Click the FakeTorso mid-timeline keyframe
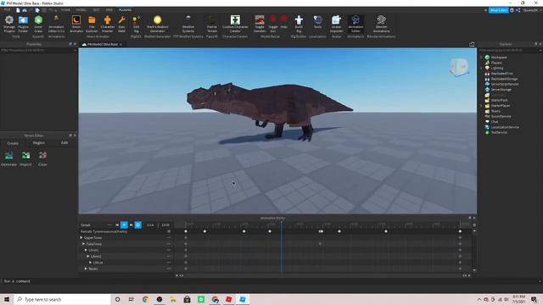This screenshot has width=543, height=305. [320, 244]
